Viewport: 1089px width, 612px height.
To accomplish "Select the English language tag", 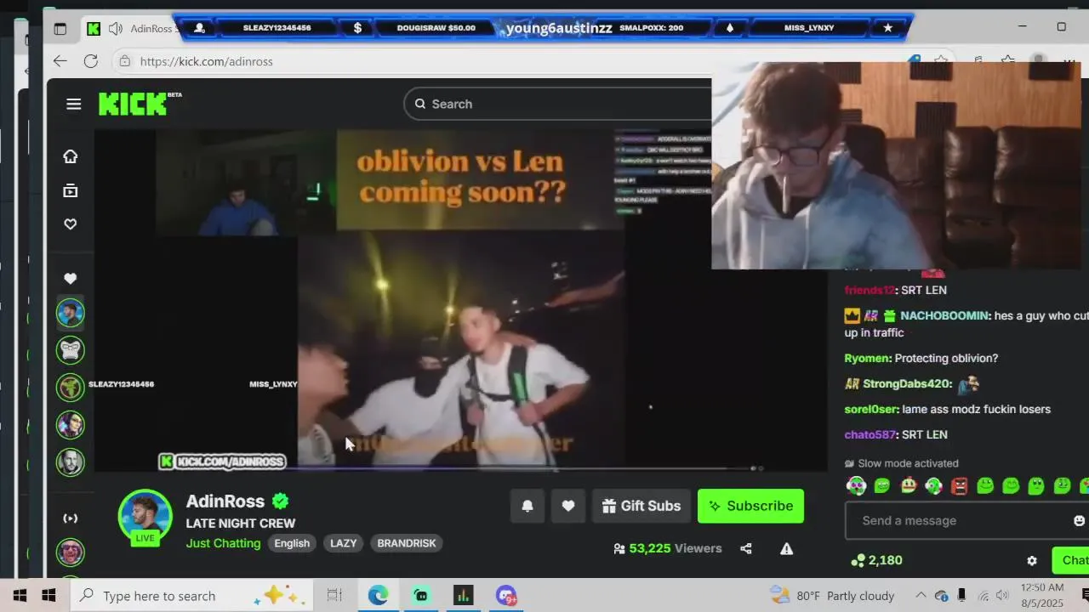I will [x=292, y=543].
